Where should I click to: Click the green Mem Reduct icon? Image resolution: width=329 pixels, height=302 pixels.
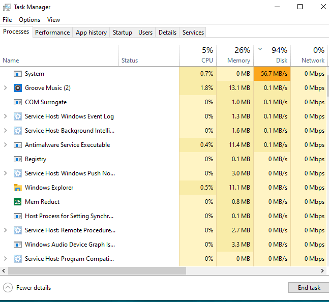point(18,202)
